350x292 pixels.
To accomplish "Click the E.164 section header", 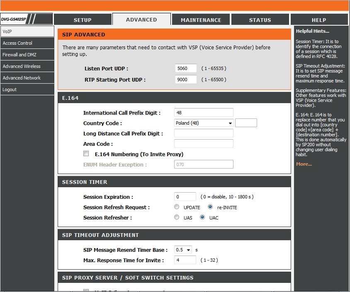I will (x=174, y=98).
